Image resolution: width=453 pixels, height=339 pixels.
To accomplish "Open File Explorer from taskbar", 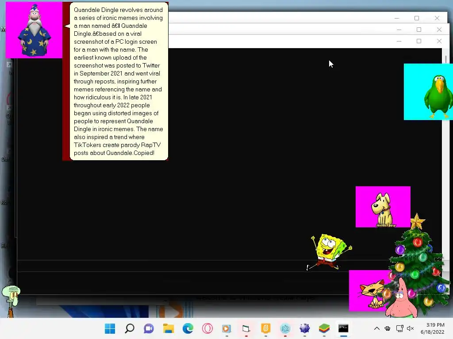I will point(169,328).
